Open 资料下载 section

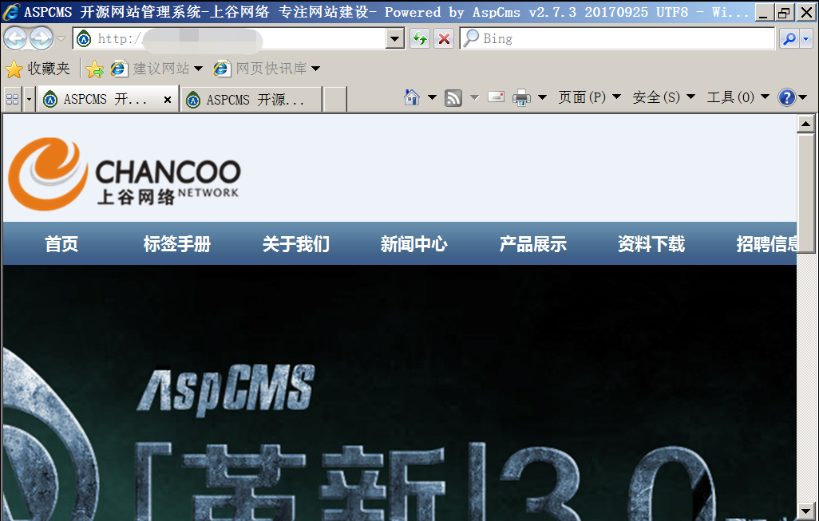click(651, 244)
